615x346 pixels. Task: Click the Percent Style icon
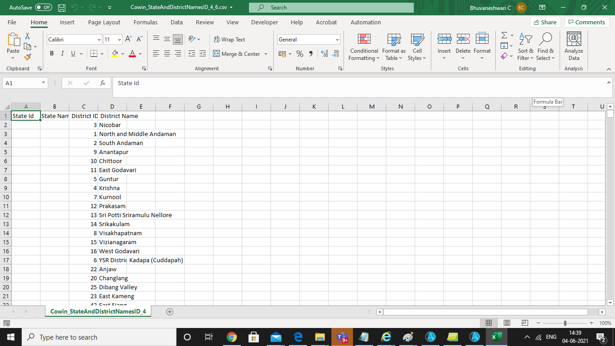[299, 54]
